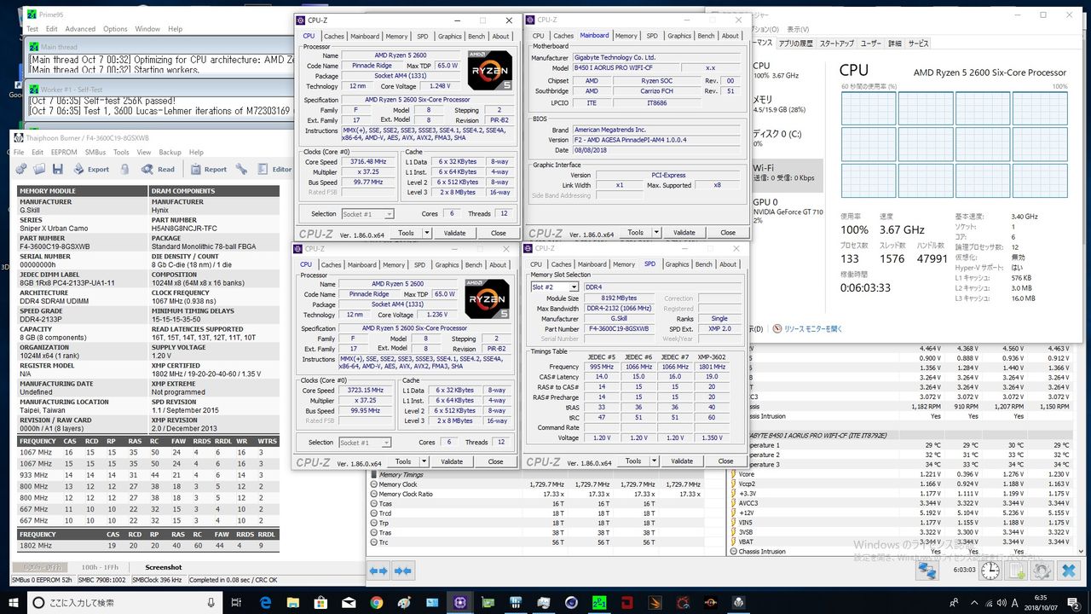Click the floppy disk save icon in Thaiphoon Burner
Image resolution: width=1091 pixels, height=614 pixels.
(58, 169)
